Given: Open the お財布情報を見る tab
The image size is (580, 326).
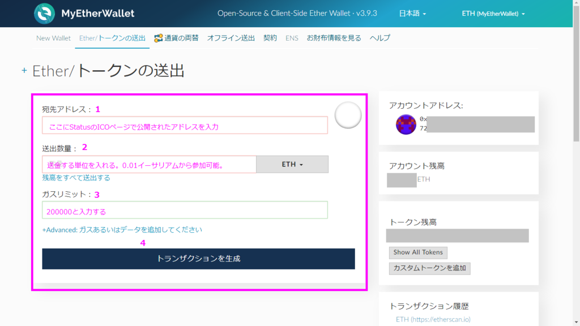Looking at the screenshot, I should [334, 38].
